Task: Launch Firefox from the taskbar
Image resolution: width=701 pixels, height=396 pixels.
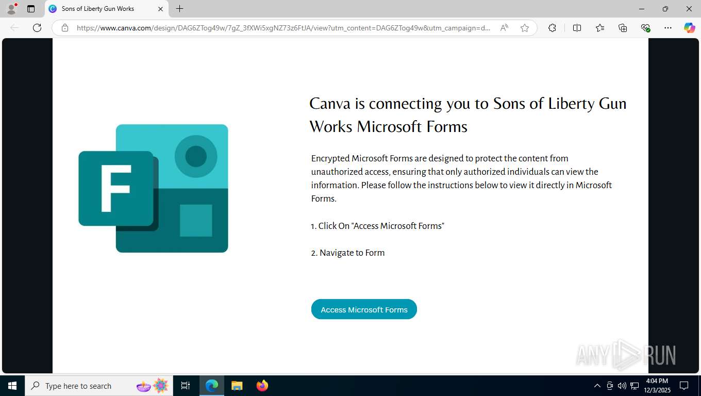Action: tap(262, 386)
